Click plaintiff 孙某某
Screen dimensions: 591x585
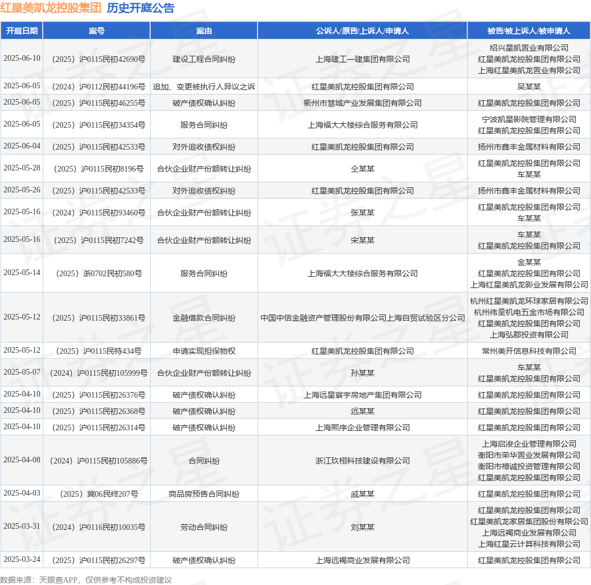(363, 373)
